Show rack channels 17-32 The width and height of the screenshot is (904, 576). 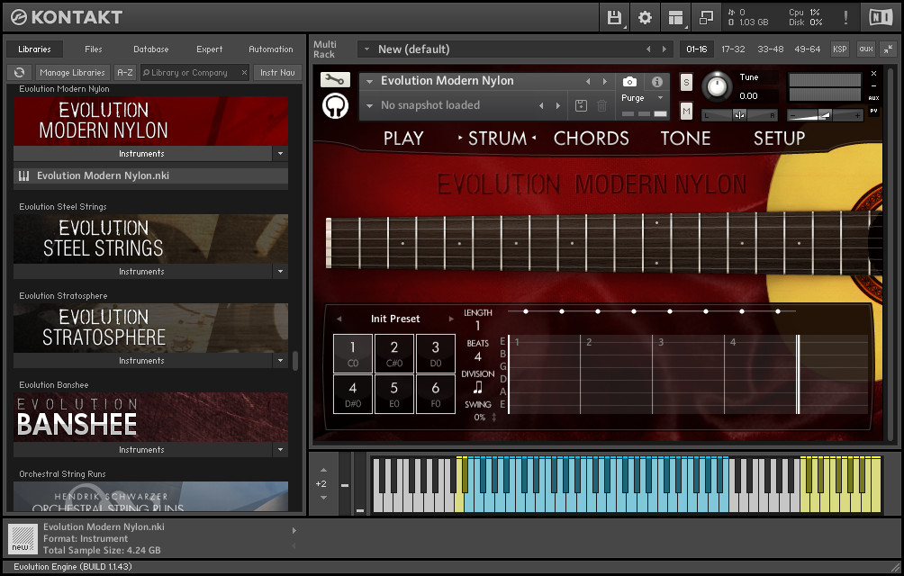tap(733, 49)
